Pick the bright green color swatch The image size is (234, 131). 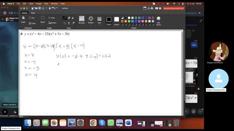tap(129, 21)
